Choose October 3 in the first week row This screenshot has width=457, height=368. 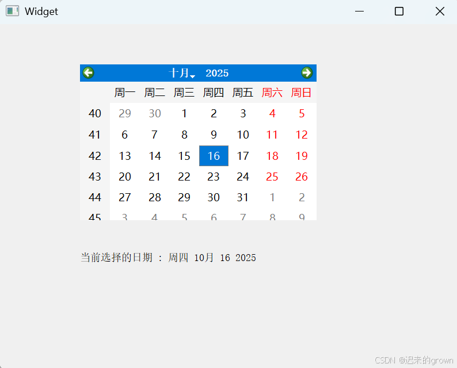click(x=243, y=113)
